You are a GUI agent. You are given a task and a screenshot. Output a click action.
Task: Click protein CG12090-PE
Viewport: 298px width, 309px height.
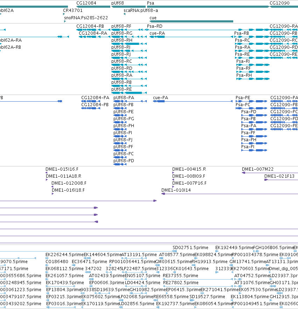pyautogui.click(x=284, y=129)
